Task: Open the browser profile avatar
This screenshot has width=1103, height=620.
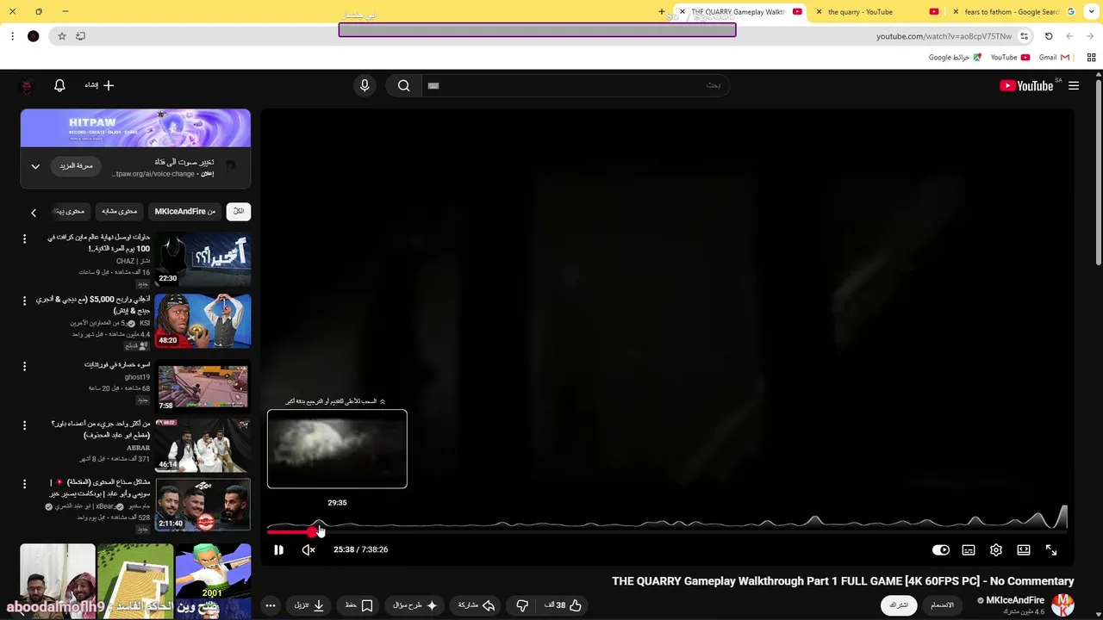Action: point(34,36)
